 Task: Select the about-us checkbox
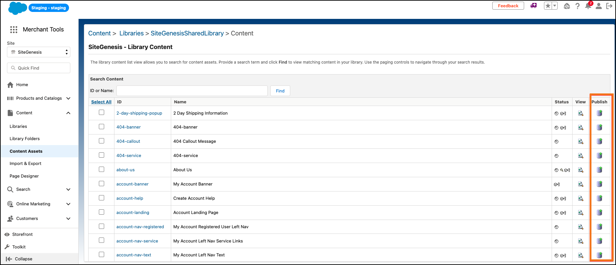(102, 170)
